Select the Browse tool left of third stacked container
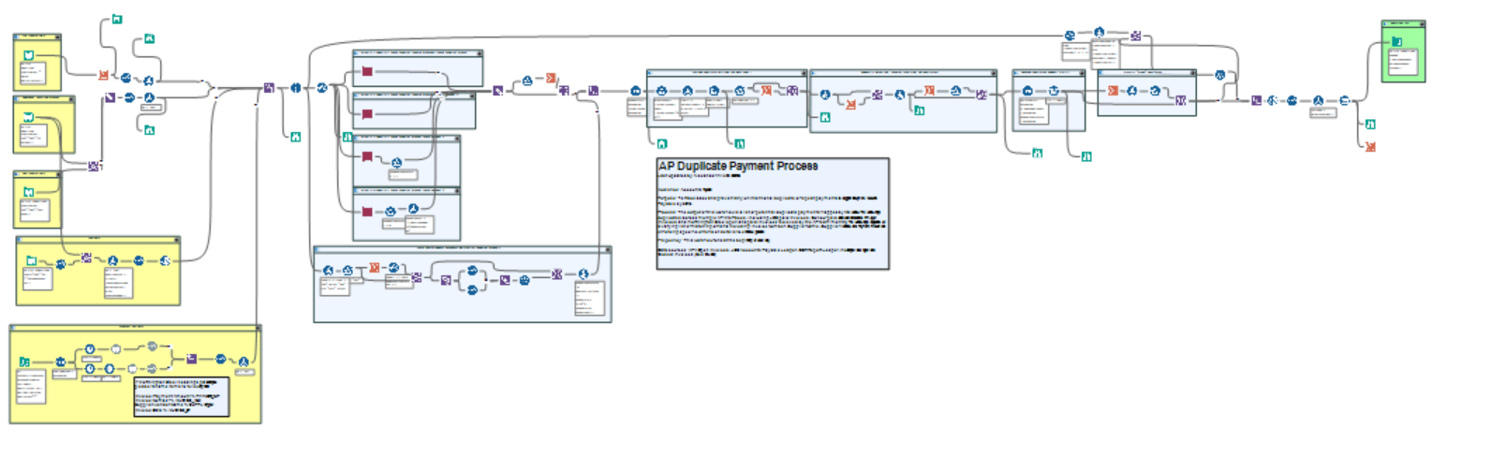 click(347, 137)
